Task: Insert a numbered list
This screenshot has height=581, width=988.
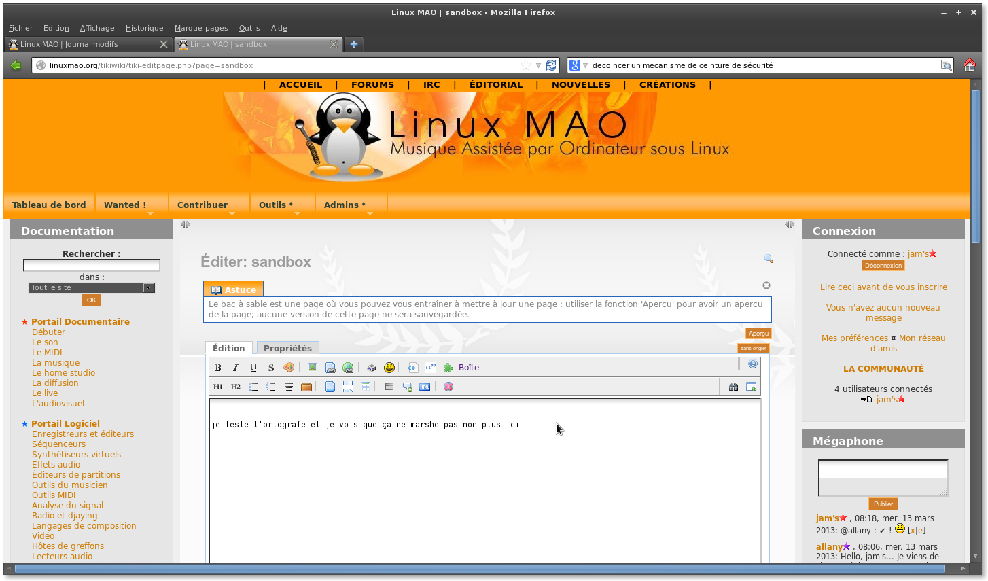Action: tap(271, 387)
